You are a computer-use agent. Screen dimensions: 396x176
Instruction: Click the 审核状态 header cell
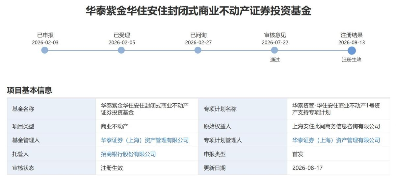coord(51,168)
